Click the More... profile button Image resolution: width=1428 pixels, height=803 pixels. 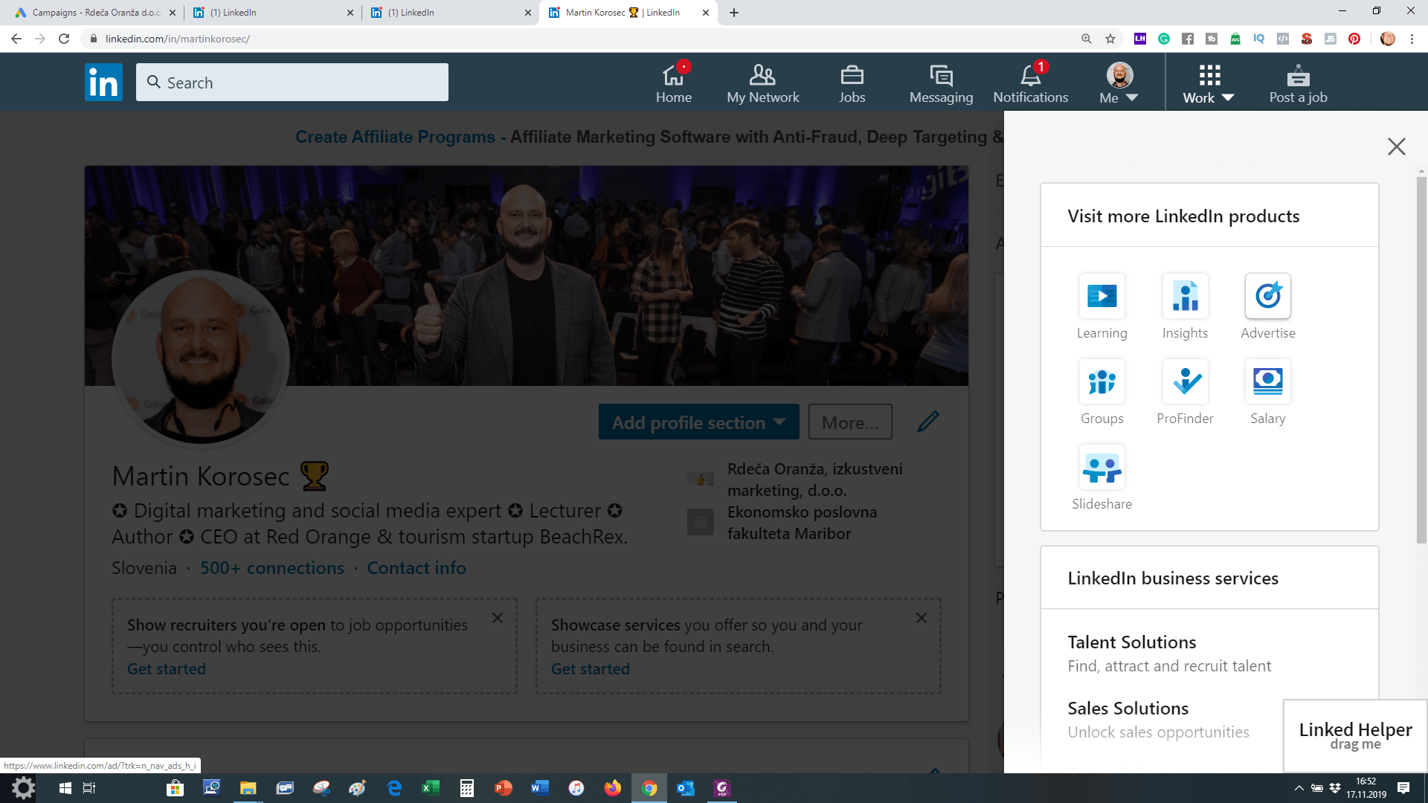tap(849, 422)
